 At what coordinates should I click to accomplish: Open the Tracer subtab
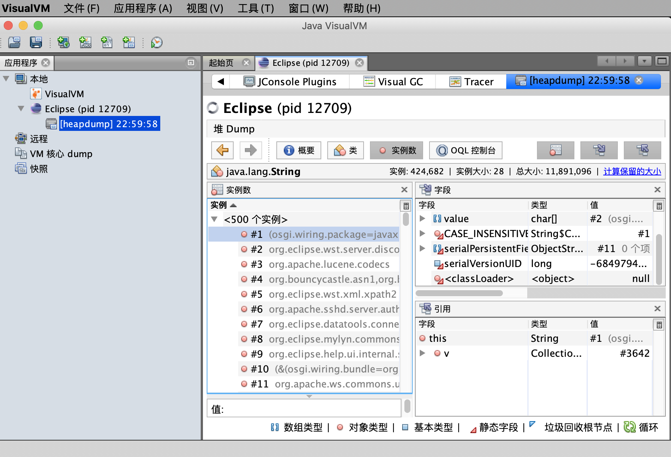[x=471, y=82]
